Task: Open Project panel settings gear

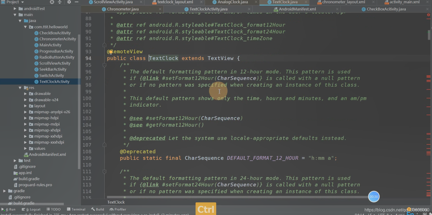Action: pos(69,2)
